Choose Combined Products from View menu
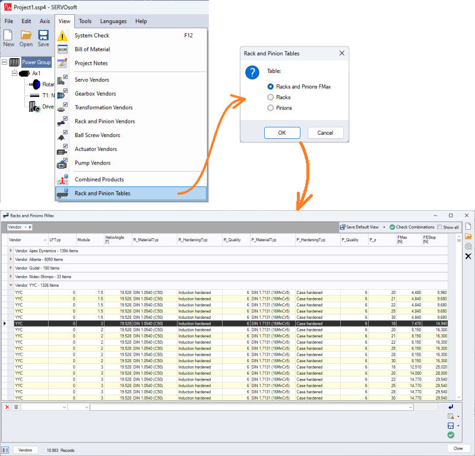This screenshot has height=456, width=475. click(x=99, y=179)
